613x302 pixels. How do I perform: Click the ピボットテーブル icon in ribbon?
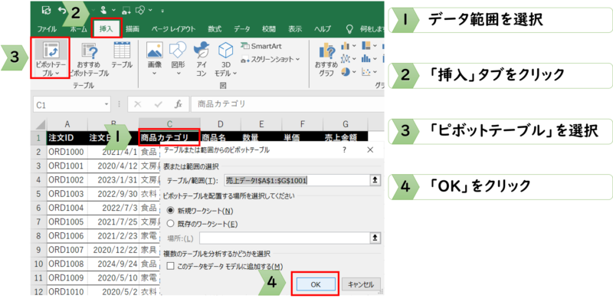click(x=50, y=59)
